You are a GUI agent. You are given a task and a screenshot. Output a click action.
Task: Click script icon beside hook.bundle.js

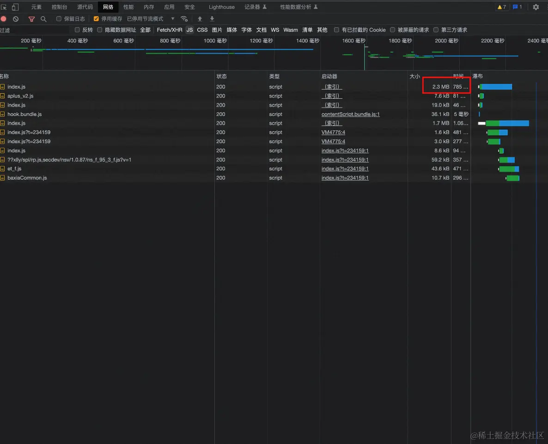coord(2,114)
